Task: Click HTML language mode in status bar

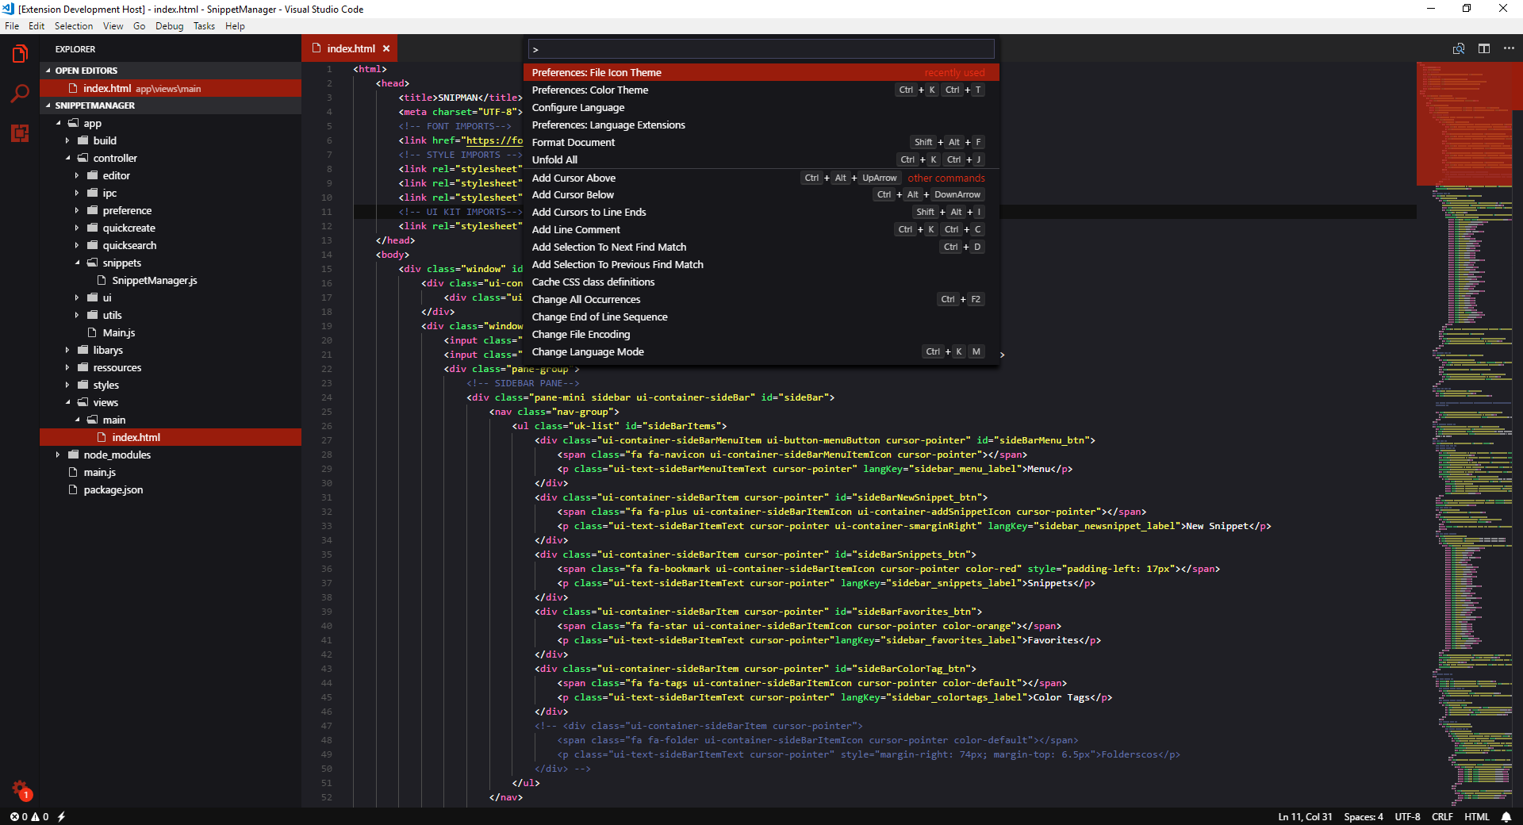Action: coord(1477,816)
